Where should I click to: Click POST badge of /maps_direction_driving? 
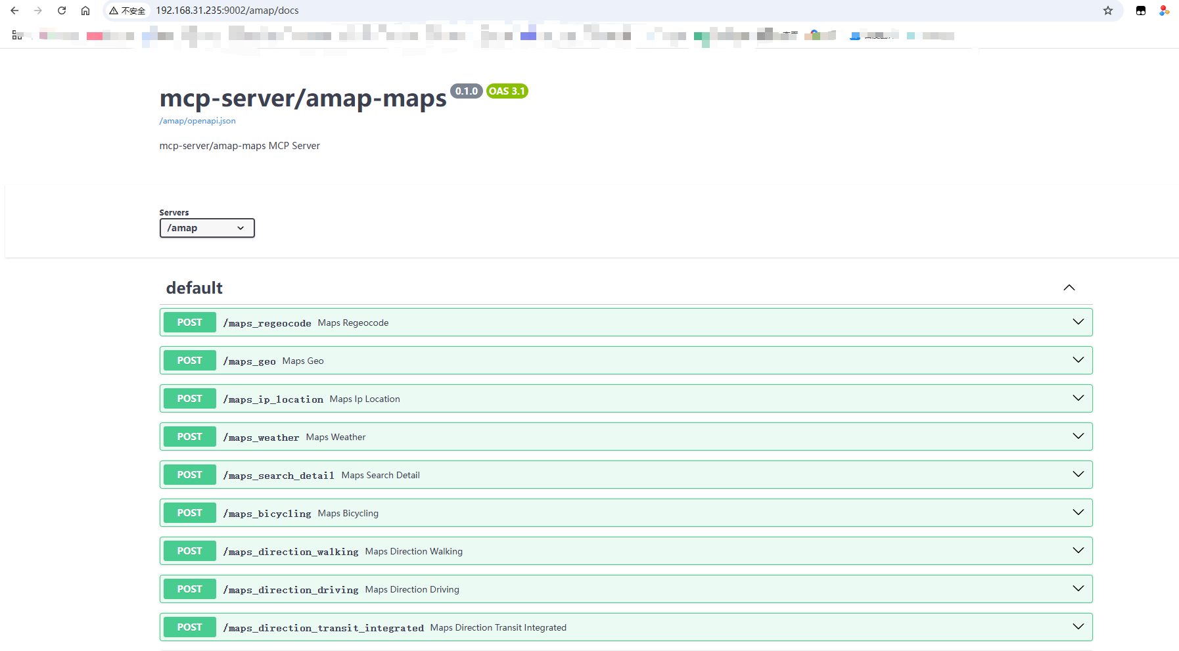(190, 589)
